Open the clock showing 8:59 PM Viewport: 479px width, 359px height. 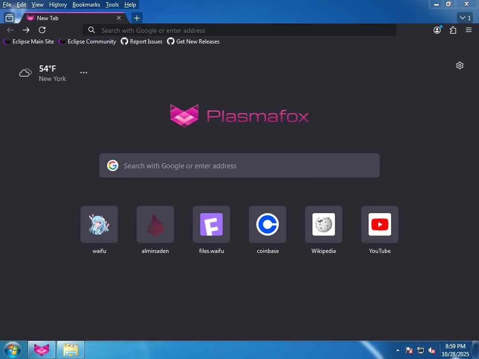pyautogui.click(x=455, y=350)
